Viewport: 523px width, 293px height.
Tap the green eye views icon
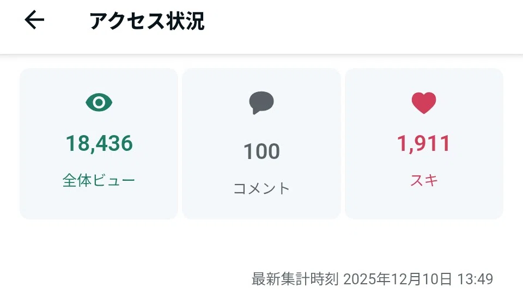(99, 102)
